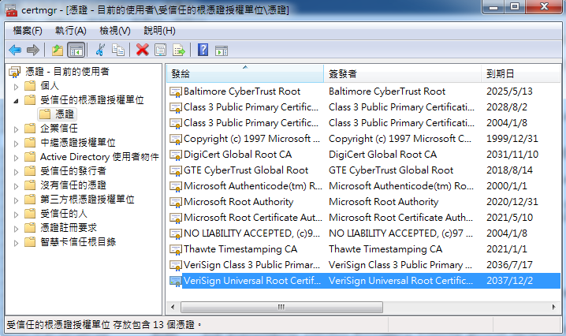Collapse the 受信任的根憑證授權單位 node
This screenshot has width=566, height=336.
(16, 101)
